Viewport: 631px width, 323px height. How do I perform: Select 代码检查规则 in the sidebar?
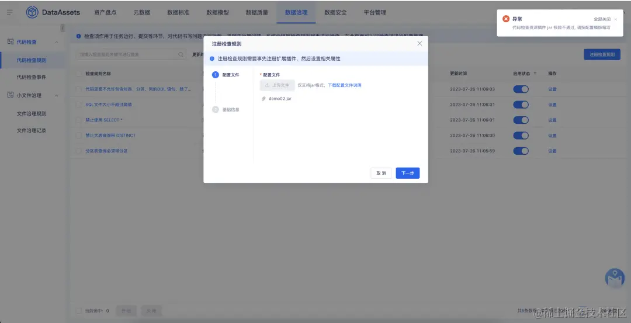32,60
